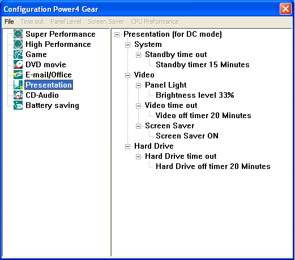295x260 pixels.
Task: Click the Game mode icon
Action: [18, 54]
